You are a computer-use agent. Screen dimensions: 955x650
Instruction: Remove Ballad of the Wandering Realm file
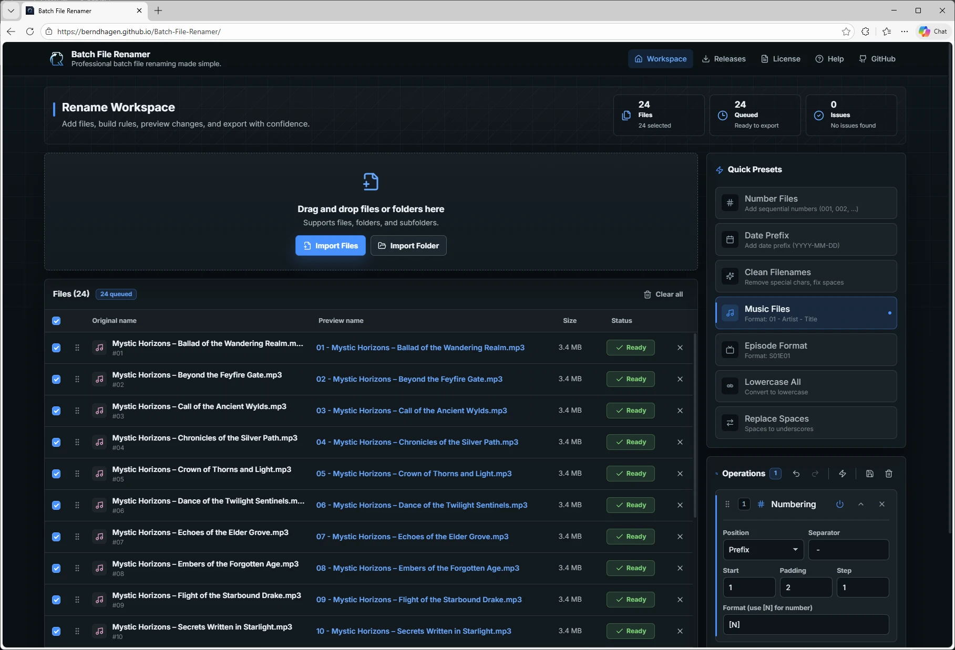680,348
